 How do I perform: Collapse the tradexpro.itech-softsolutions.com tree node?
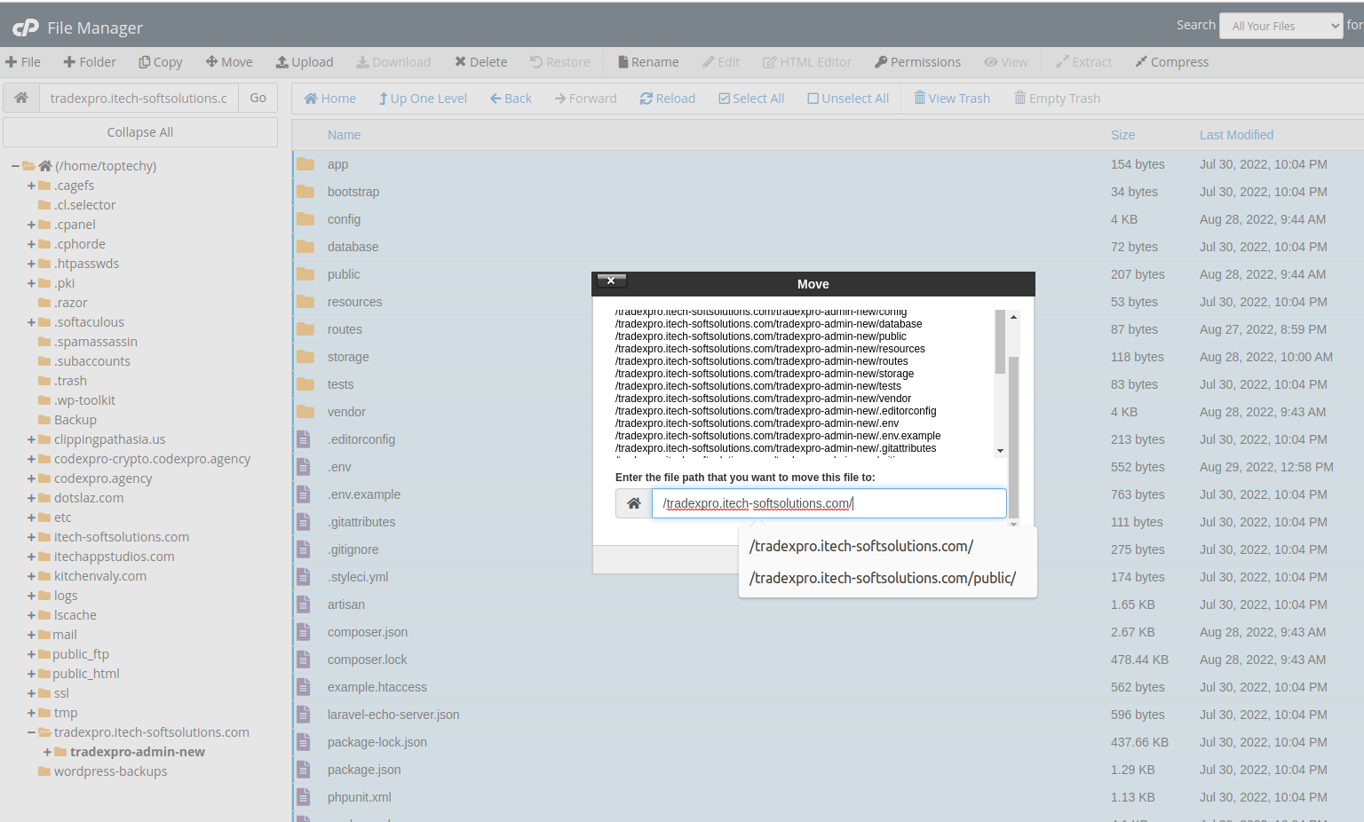(32, 732)
